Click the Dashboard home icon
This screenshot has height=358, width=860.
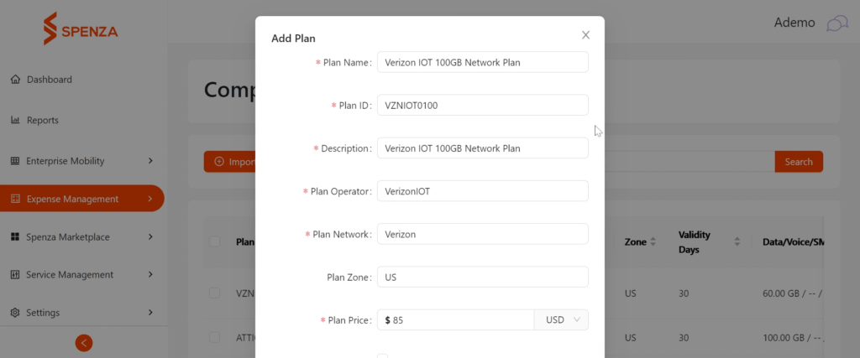coord(15,80)
